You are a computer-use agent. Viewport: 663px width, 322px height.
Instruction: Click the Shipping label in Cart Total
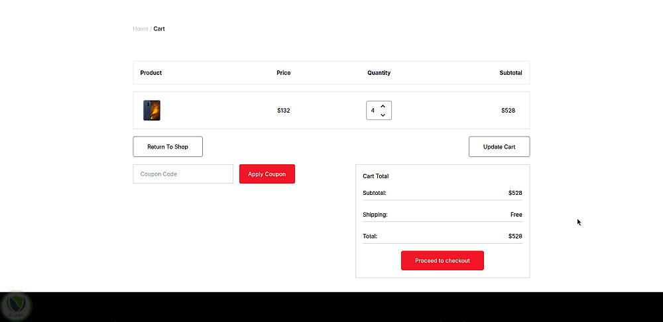tap(375, 215)
